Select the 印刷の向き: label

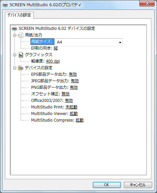42,48
